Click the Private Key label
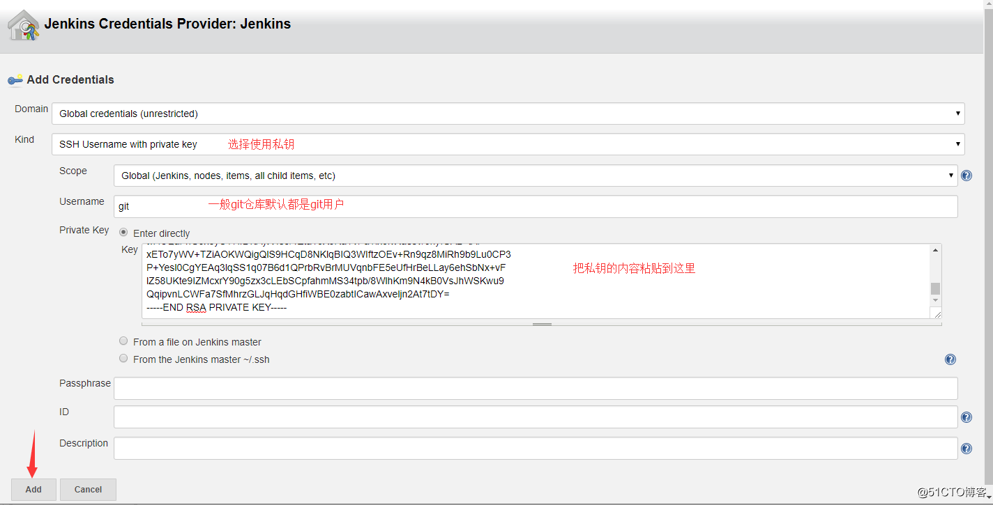The image size is (993, 505). [84, 230]
